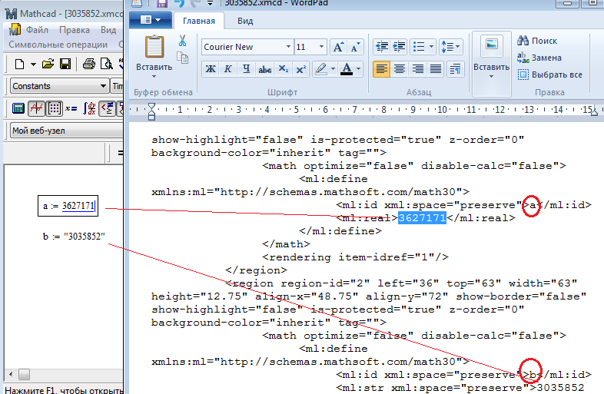Click the WordPad quick access save icon
Viewport: 604px width, 394px height.
[161, 4]
